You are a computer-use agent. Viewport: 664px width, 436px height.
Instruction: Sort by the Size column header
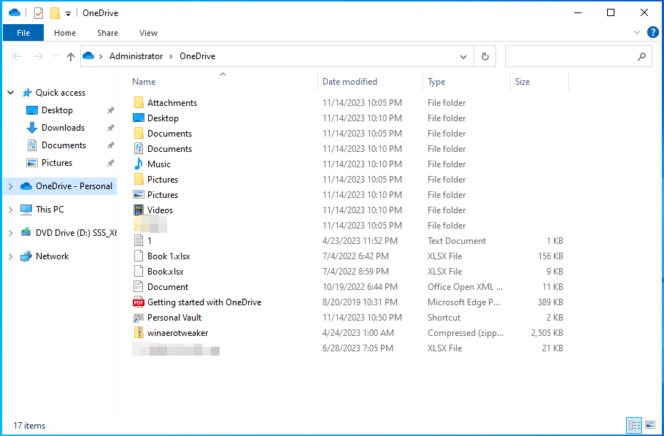point(522,81)
